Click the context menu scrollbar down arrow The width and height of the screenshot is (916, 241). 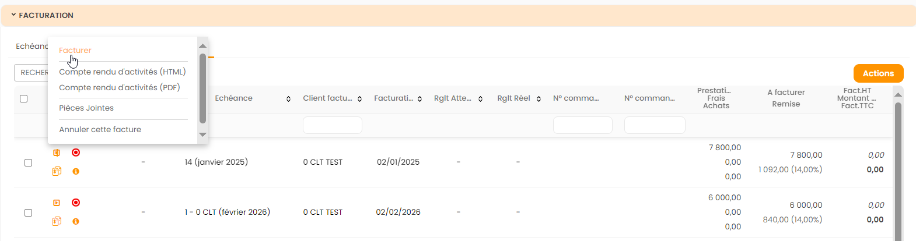pos(203,135)
